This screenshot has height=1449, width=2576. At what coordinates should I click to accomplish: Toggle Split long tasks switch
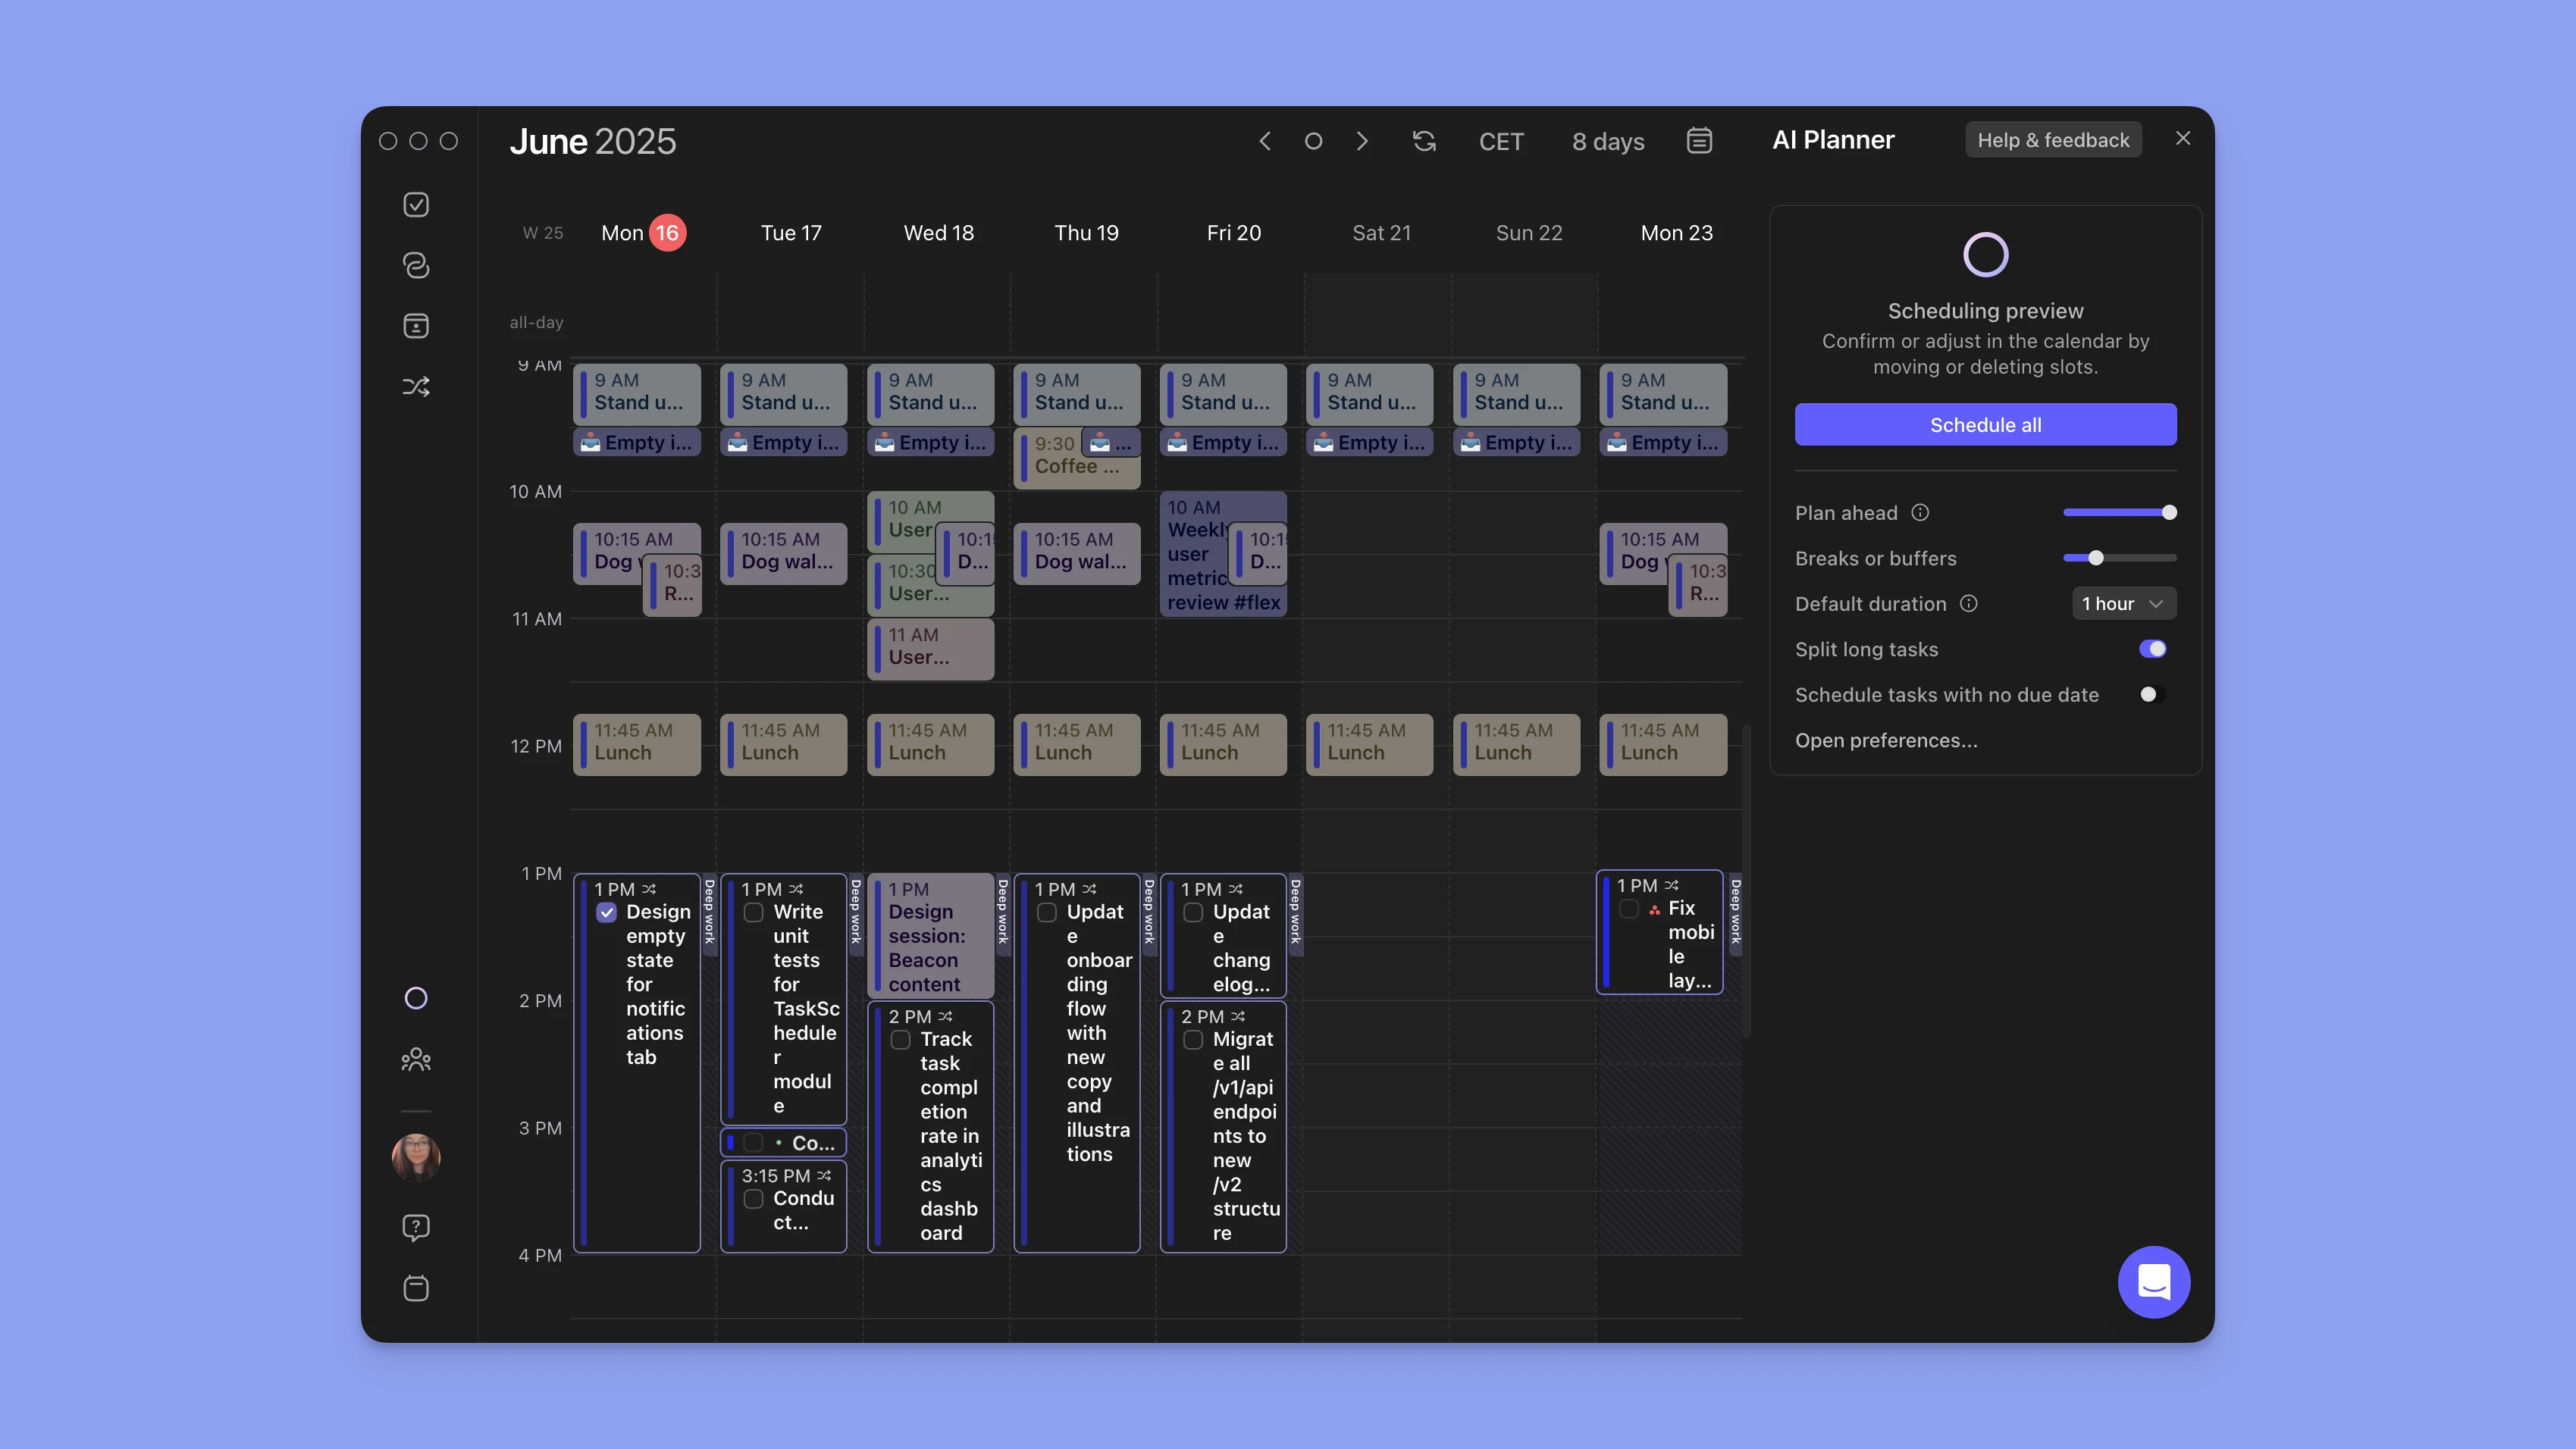point(2152,649)
